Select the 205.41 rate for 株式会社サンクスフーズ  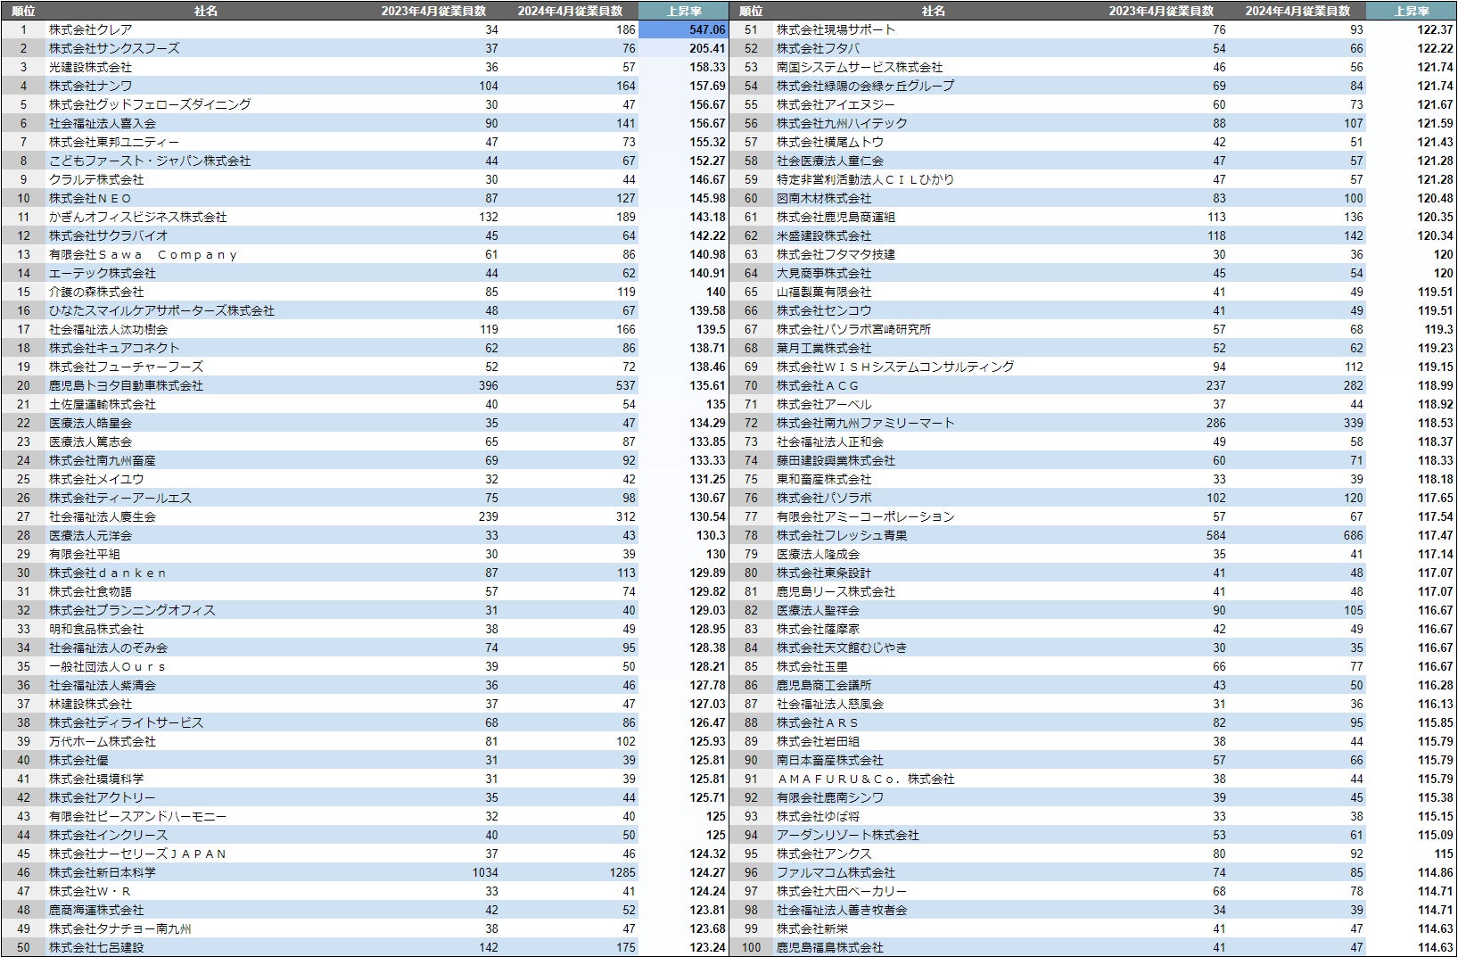tap(707, 48)
